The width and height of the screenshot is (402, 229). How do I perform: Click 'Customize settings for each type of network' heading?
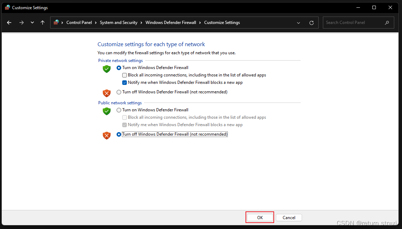[x=151, y=44]
